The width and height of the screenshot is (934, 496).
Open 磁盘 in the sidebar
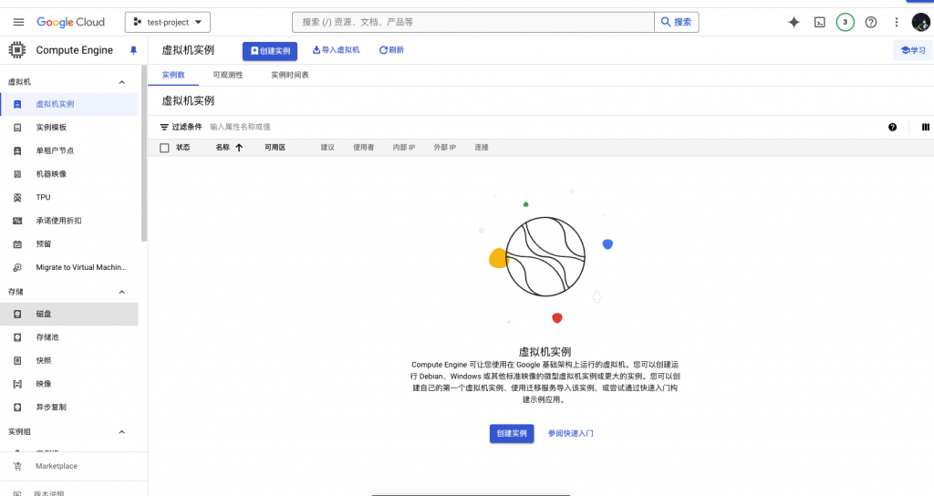click(x=69, y=314)
